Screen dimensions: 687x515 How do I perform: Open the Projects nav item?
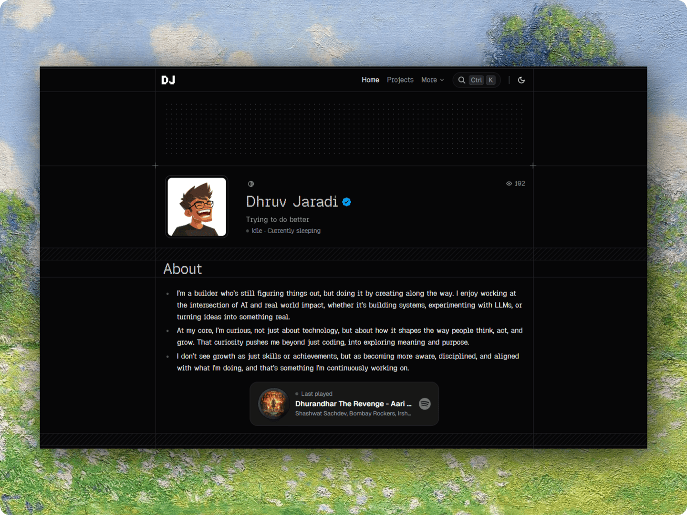tap(400, 80)
